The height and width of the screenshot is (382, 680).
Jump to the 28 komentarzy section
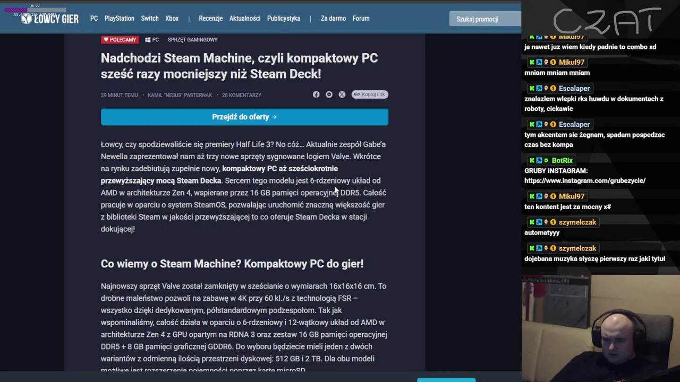coord(242,95)
